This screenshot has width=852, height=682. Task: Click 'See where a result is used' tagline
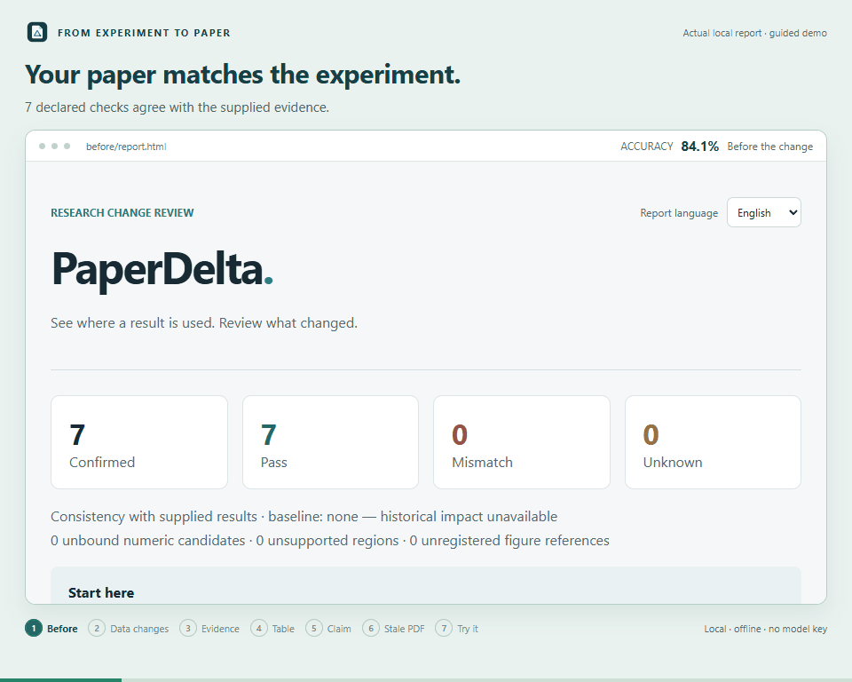point(204,323)
